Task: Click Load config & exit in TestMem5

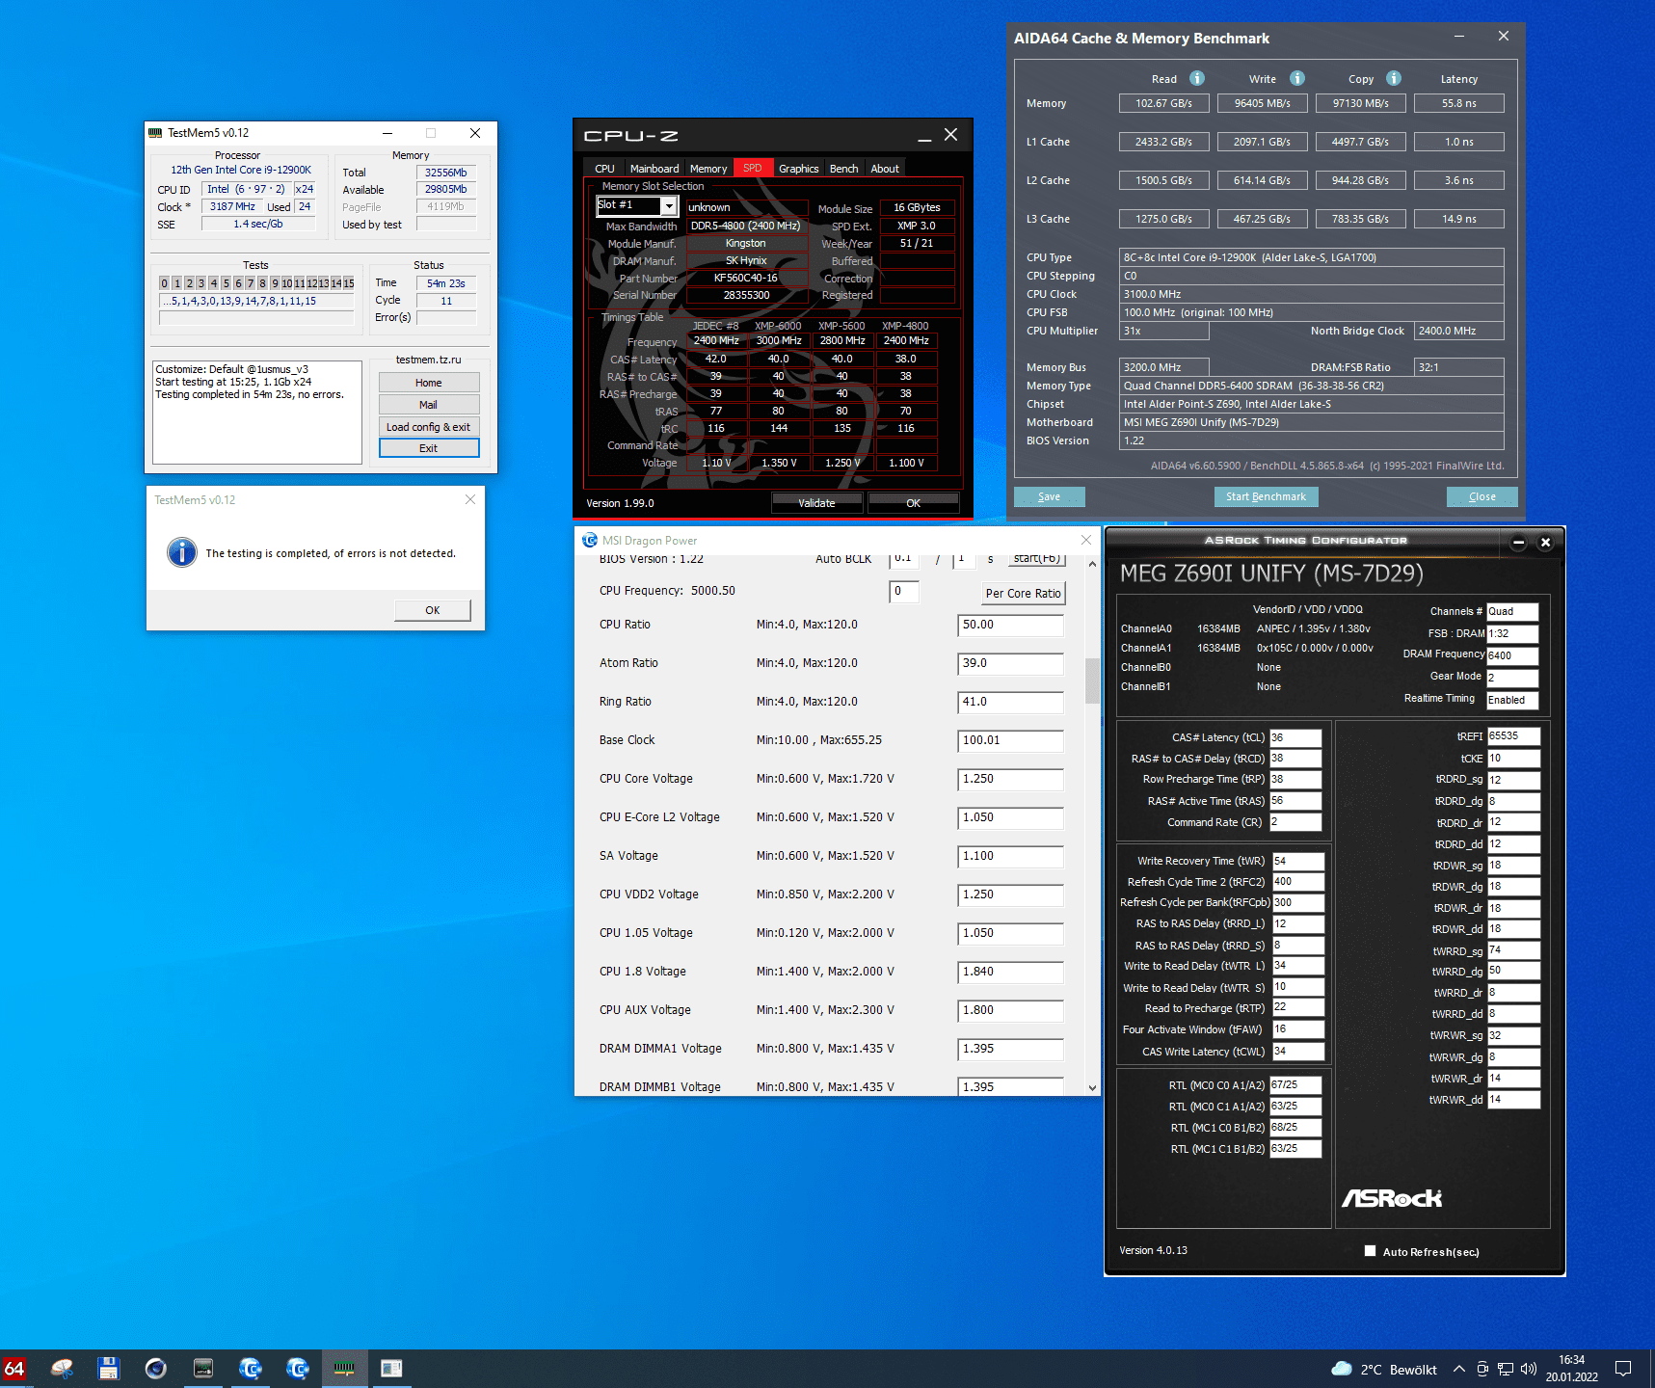Action: click(x=429, y=427)
